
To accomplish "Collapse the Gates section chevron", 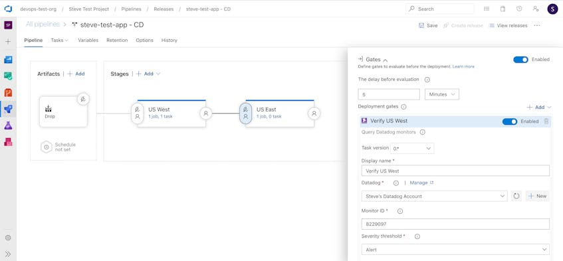I will point(386,60).
